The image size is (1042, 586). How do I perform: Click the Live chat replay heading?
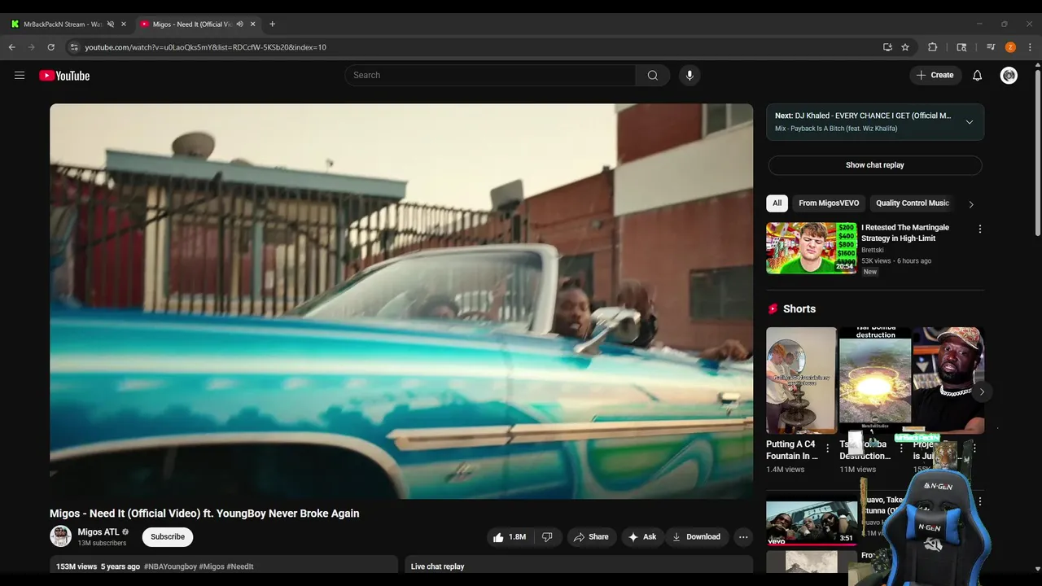pos(437,566)
